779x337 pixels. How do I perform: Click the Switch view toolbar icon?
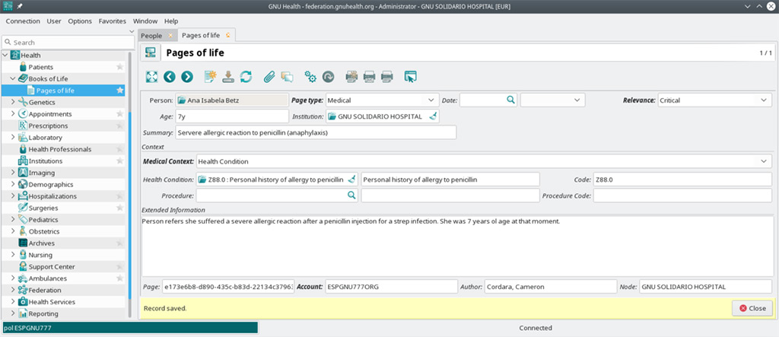coord(151,76)
